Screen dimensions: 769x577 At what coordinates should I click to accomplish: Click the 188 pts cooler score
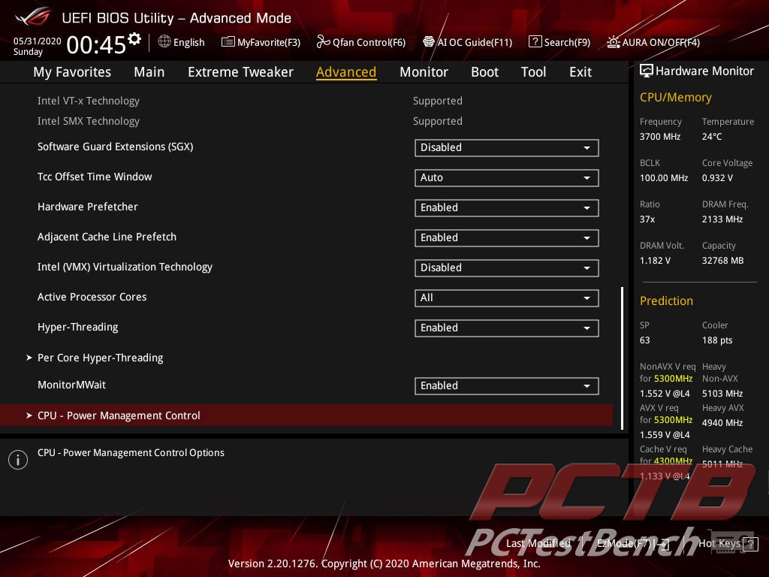pyautogui.click(x=717, y=340)
